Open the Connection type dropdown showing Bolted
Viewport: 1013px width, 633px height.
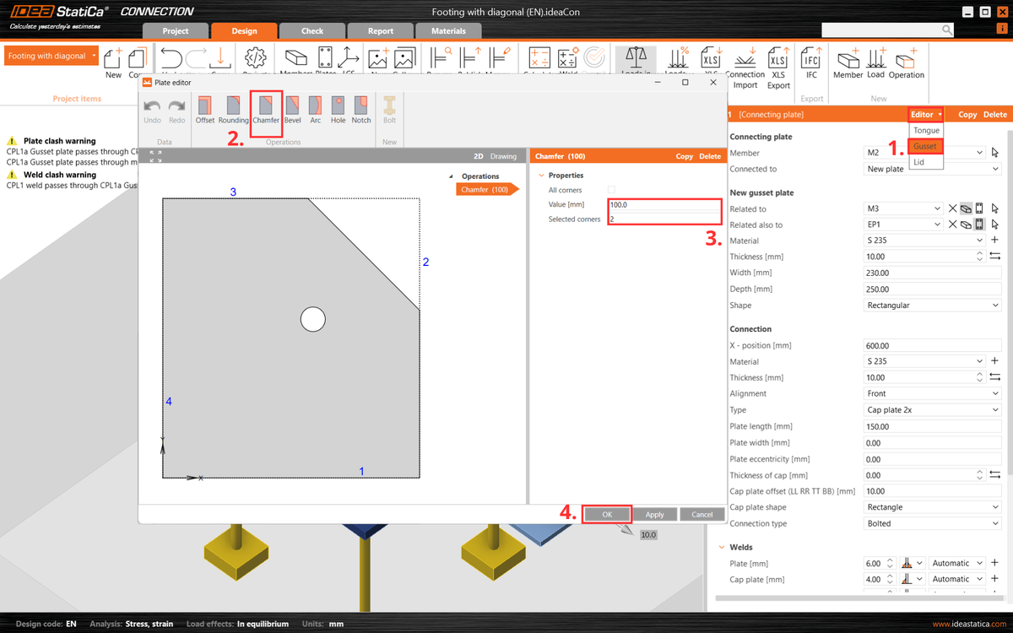click(x=932, y=522)
